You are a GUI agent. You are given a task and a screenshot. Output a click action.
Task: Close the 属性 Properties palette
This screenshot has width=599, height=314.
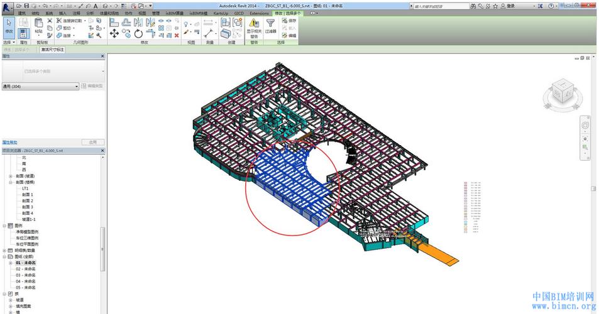point(102,57)
